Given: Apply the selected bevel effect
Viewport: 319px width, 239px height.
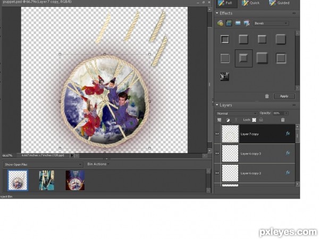Looking at the screenshot, I should point(284,96).
